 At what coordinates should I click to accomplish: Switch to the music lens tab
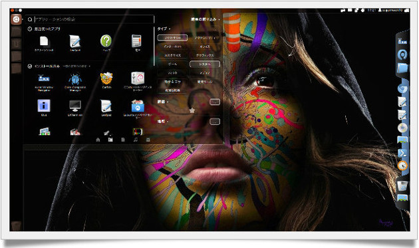(136, 140)
